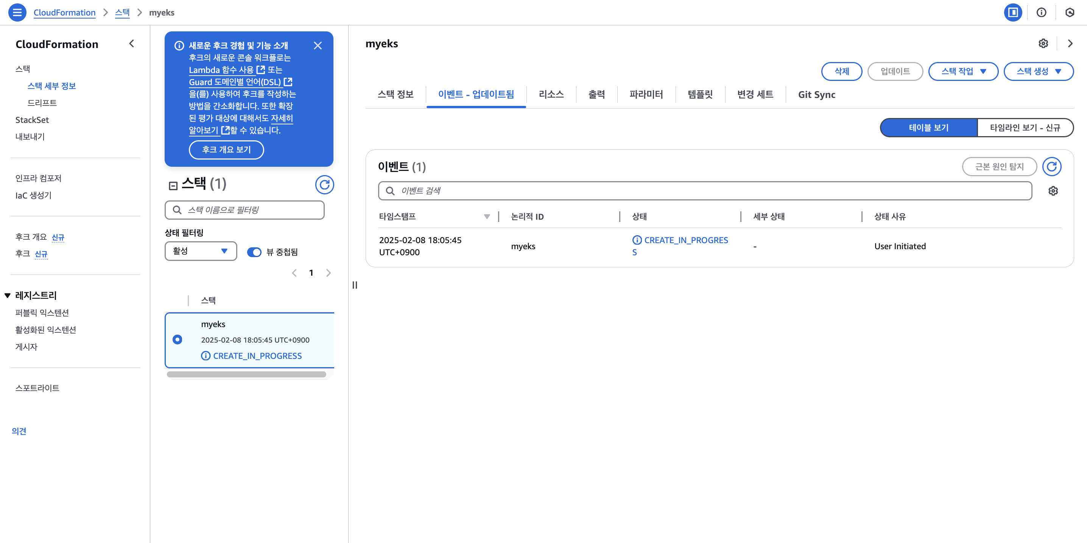Open the hamburger navigation menu icon
The width and height of the screenshot is (1087, 543).
tap(17, 12)
